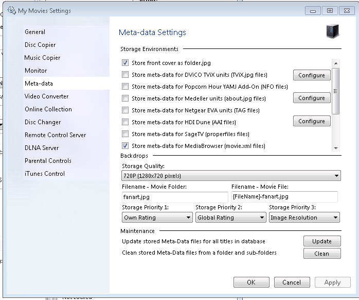The image size is (359, 300).
Task: Click the Clean button under Maintenance
Action: coord(321,254)
